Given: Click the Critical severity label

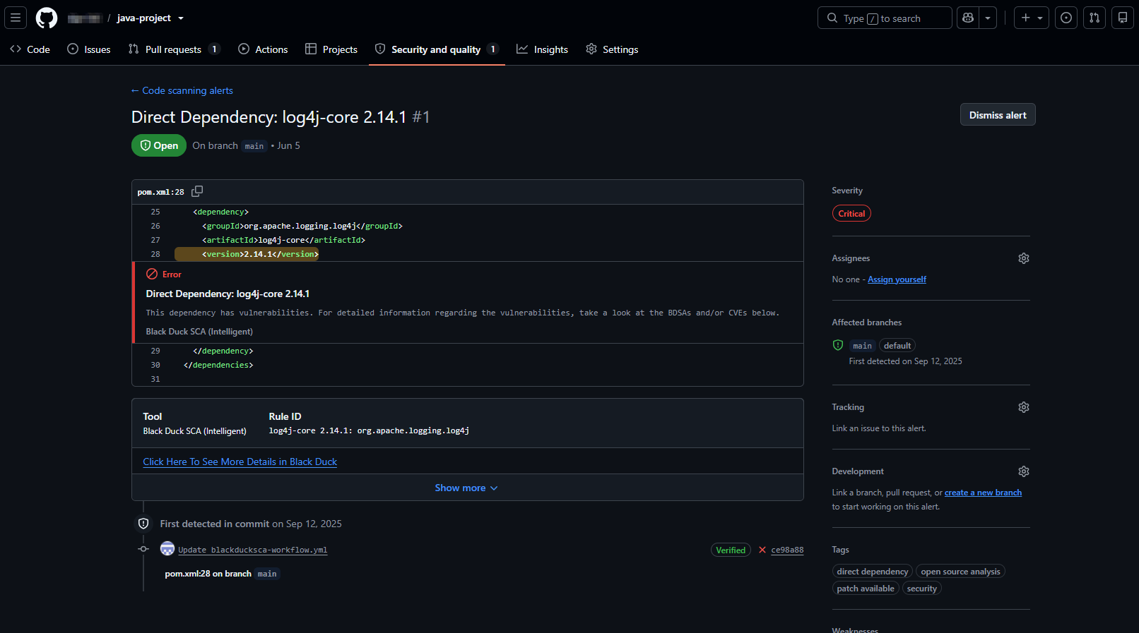Looking at the screenshot, I should [x=851, y=213].
